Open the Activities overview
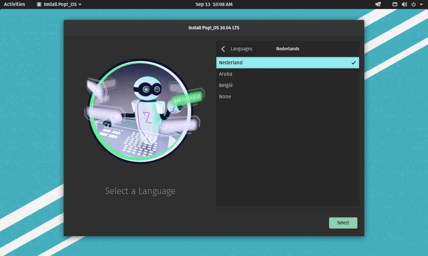The image size is (428, 256). coord(14,4)
